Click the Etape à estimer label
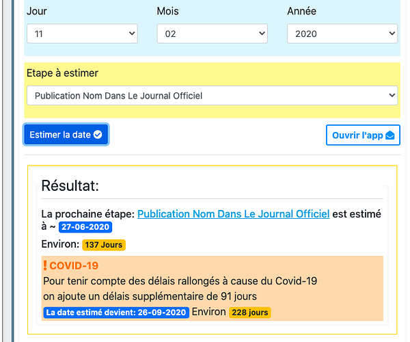 (x=62, y=73)
